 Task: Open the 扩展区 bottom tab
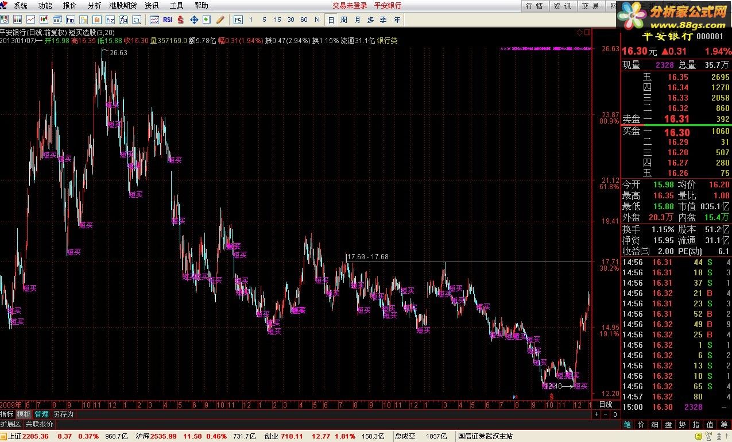pyautogui.click(x=10, y=424)
